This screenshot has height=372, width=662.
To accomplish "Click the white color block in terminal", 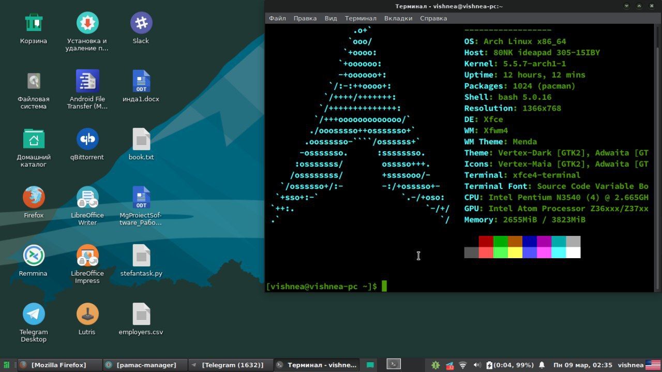I will (x=573, y=252).
